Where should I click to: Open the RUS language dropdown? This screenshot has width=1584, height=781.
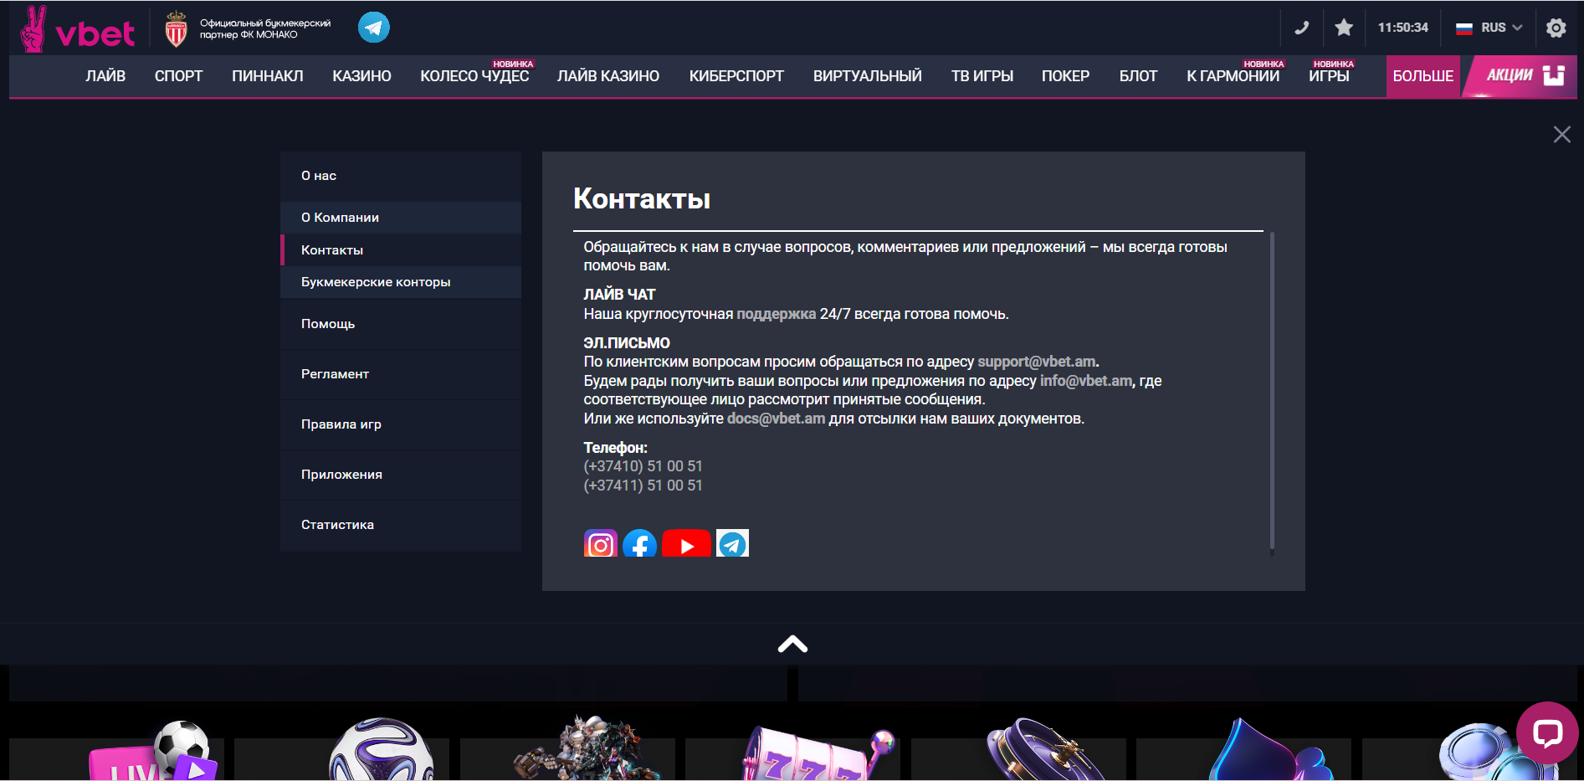1489,28
